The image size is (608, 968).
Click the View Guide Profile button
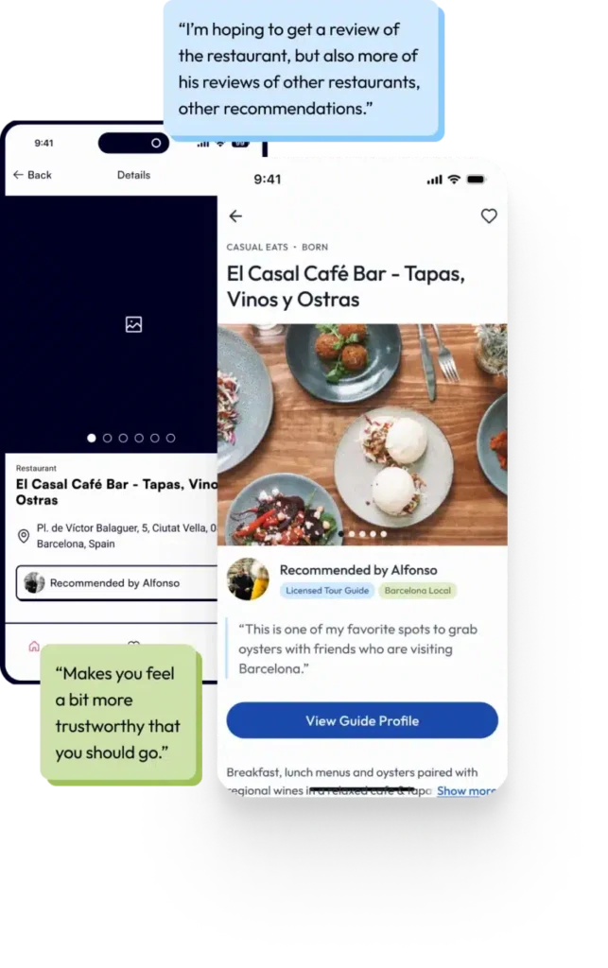tap(362, 720)
